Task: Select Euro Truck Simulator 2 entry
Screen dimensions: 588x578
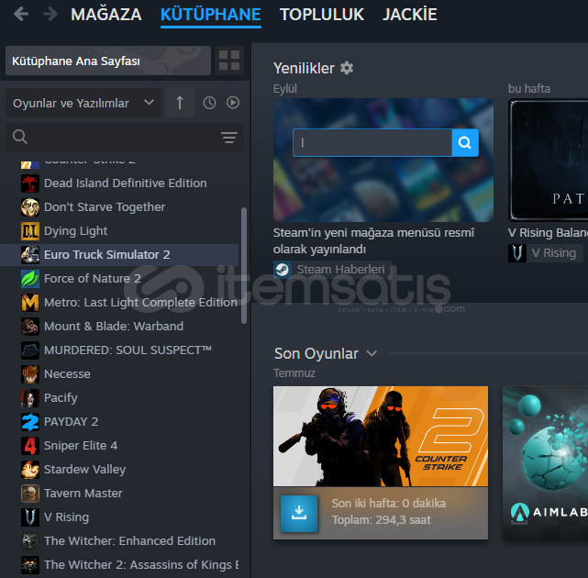Action: click(119, 255)
